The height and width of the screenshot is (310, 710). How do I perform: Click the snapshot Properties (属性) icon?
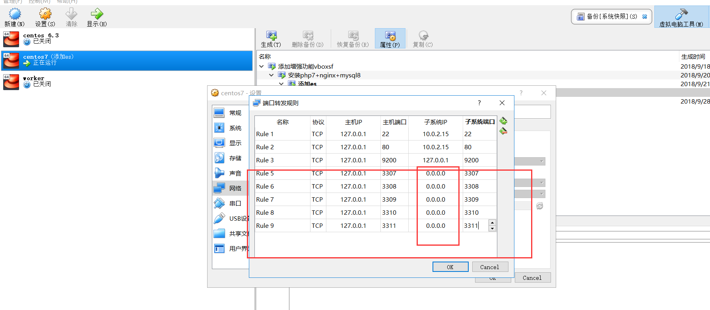(390, 36)
